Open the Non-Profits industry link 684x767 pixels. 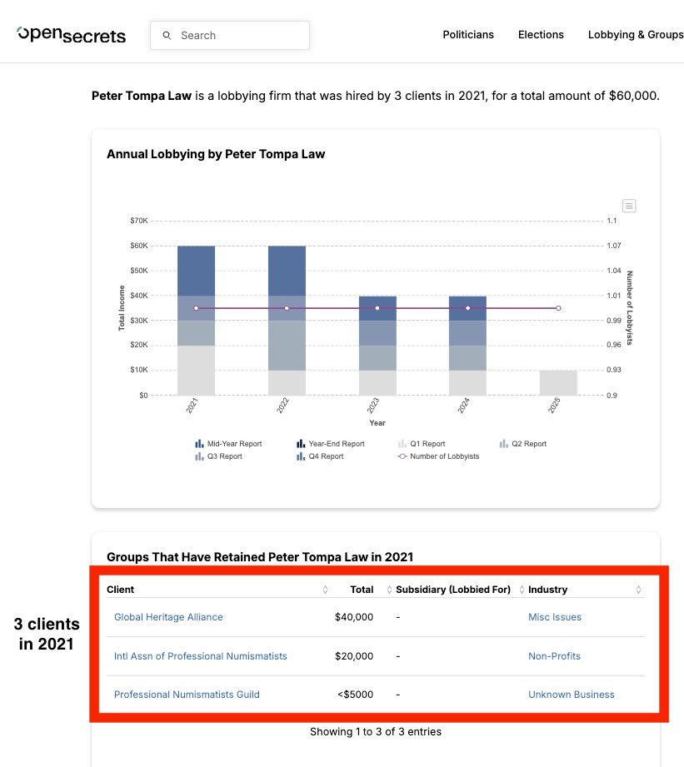[x=554, y=656]
